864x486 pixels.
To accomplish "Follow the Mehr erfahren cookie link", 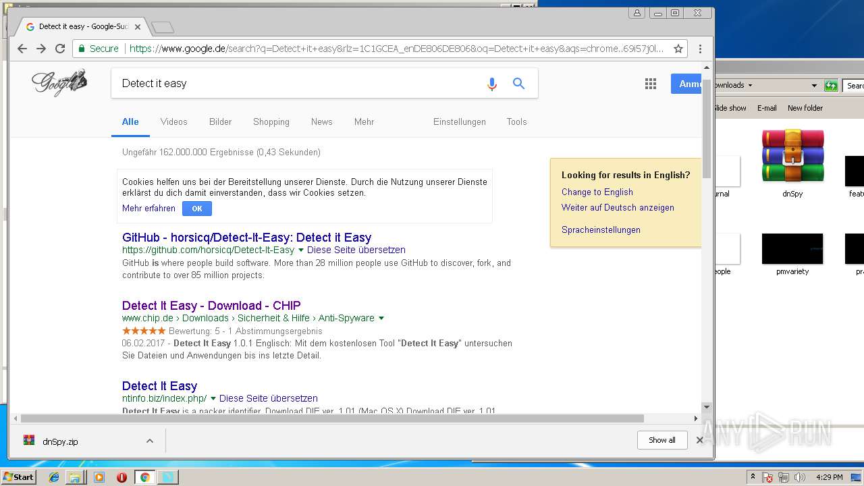I will [148, 209].
